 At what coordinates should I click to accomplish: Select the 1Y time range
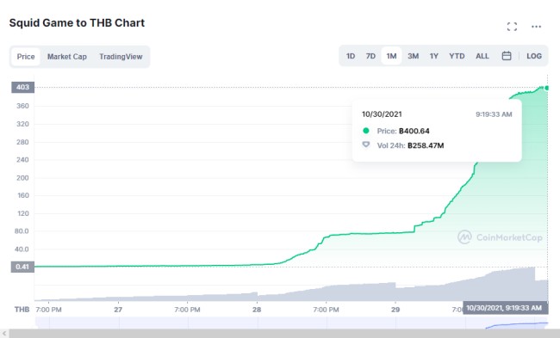click(x=434, y=56)
